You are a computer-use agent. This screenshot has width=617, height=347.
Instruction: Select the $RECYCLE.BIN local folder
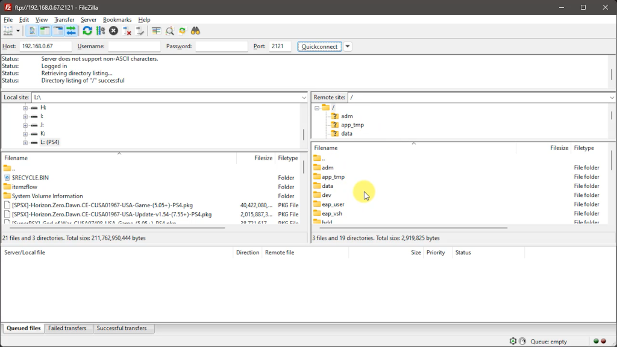click(x=30, y=178)
